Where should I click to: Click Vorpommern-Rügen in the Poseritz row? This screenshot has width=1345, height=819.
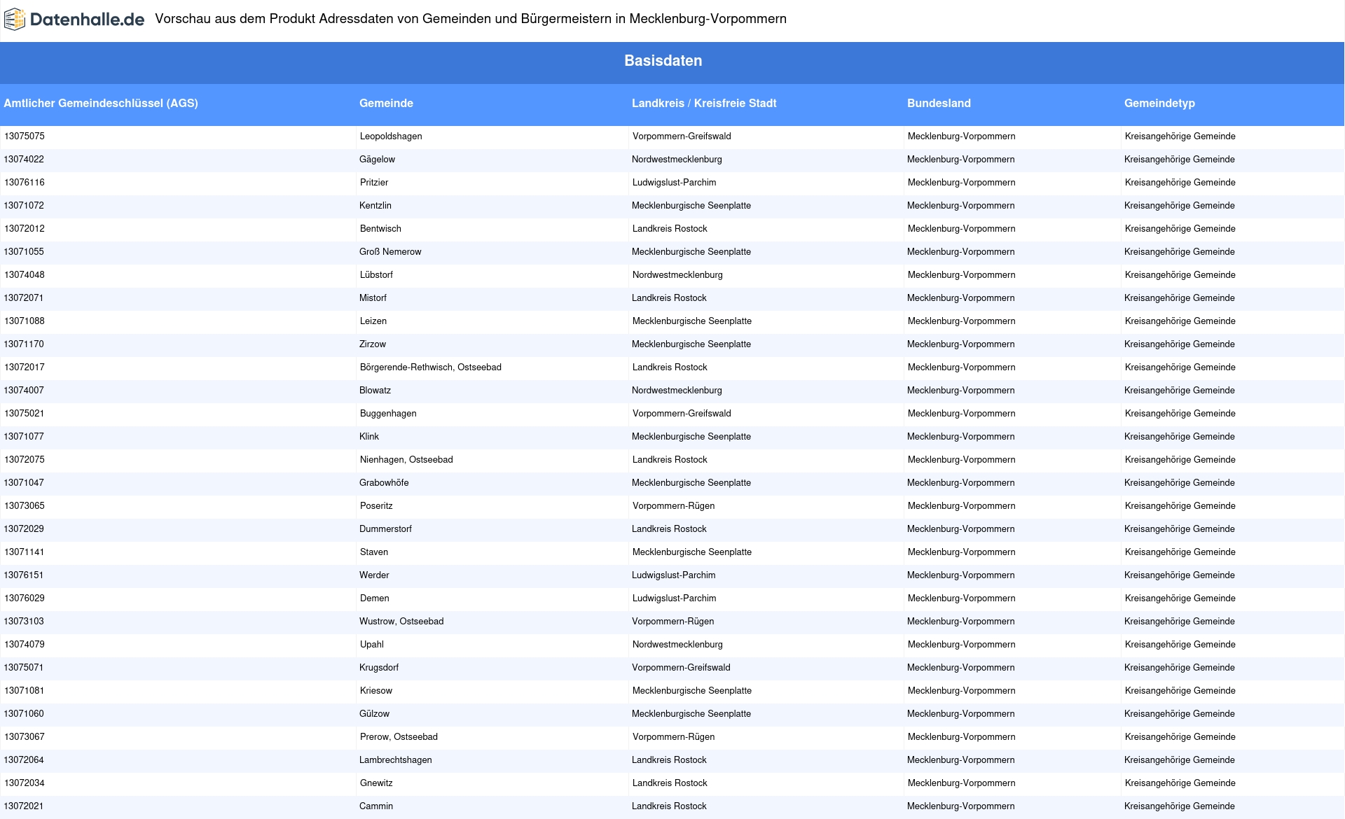click(x=674, y=506)
